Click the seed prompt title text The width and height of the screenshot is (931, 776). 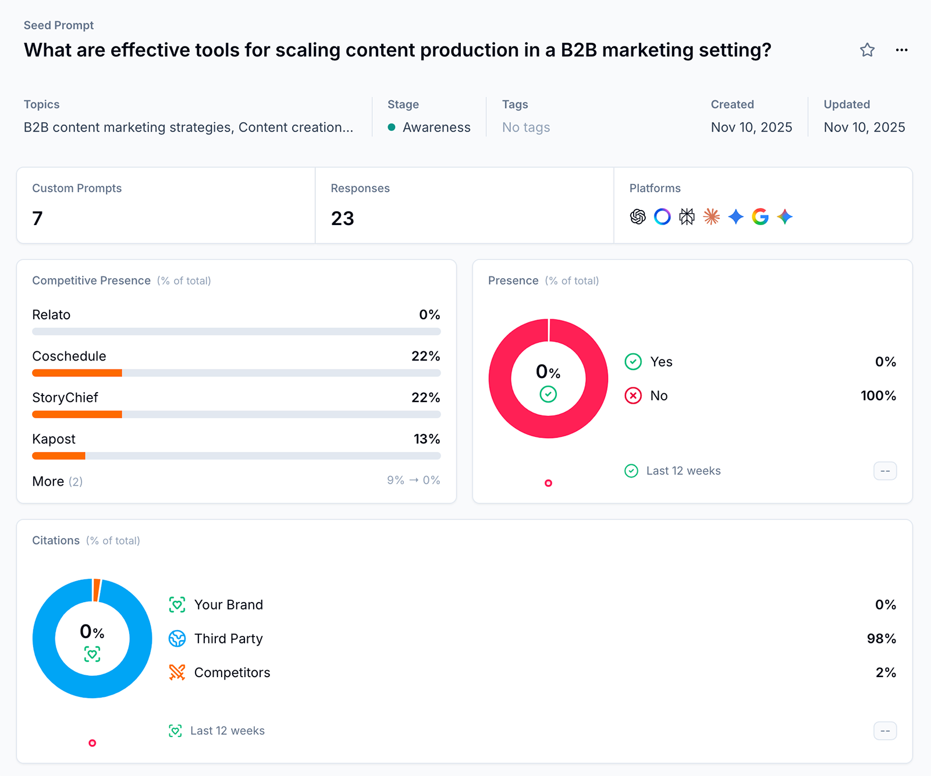click(397, 50)
